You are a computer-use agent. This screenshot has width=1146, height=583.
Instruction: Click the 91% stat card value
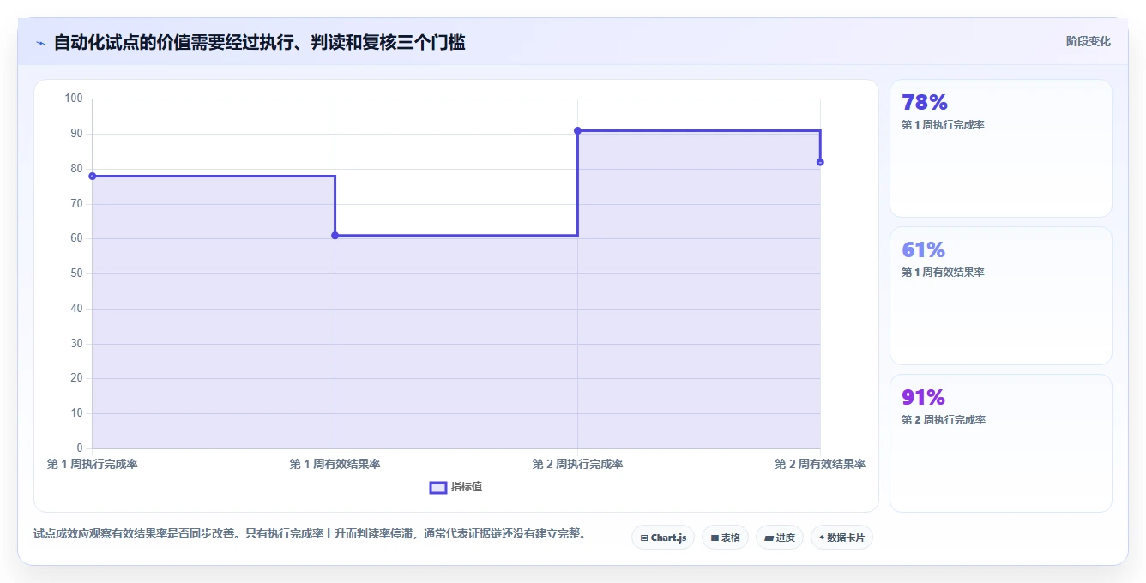(x=923, y=398)
